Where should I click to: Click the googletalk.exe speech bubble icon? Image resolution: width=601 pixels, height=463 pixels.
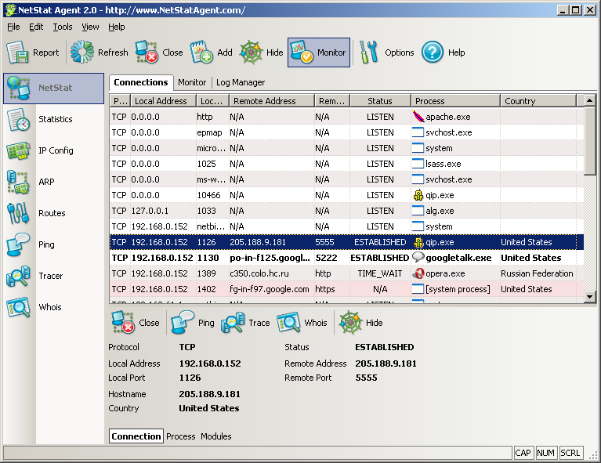point(418,257)
